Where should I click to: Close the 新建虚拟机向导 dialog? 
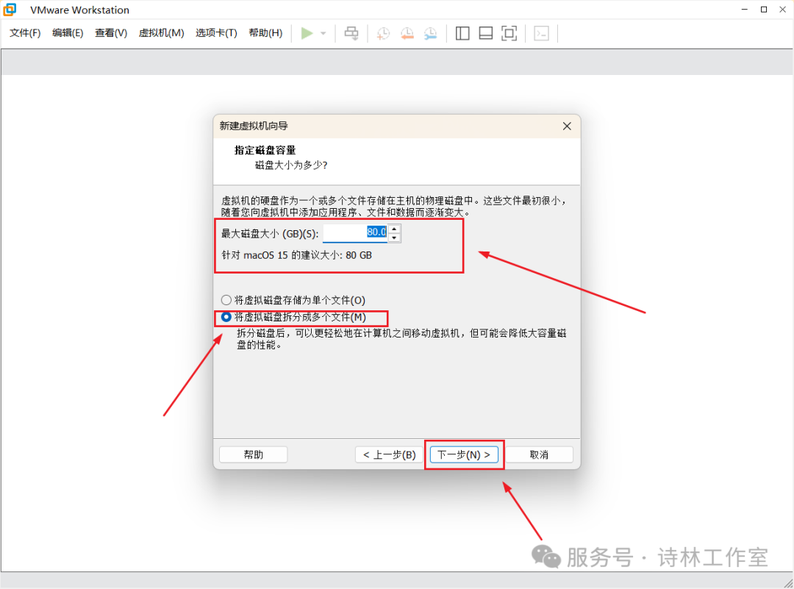567,126
